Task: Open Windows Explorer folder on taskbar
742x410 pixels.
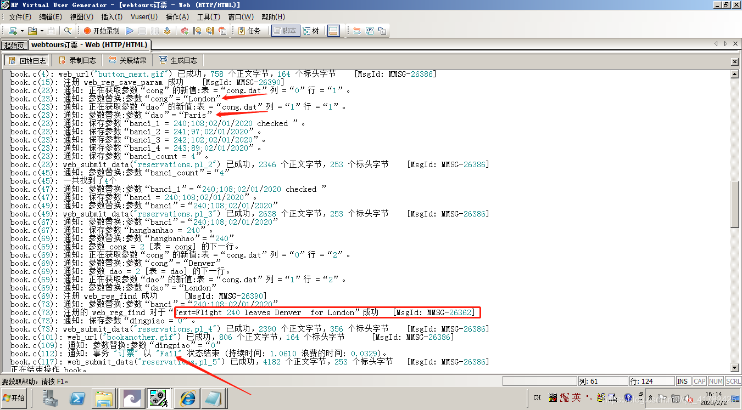Action: pyautogui.click(x=104, y=398)
